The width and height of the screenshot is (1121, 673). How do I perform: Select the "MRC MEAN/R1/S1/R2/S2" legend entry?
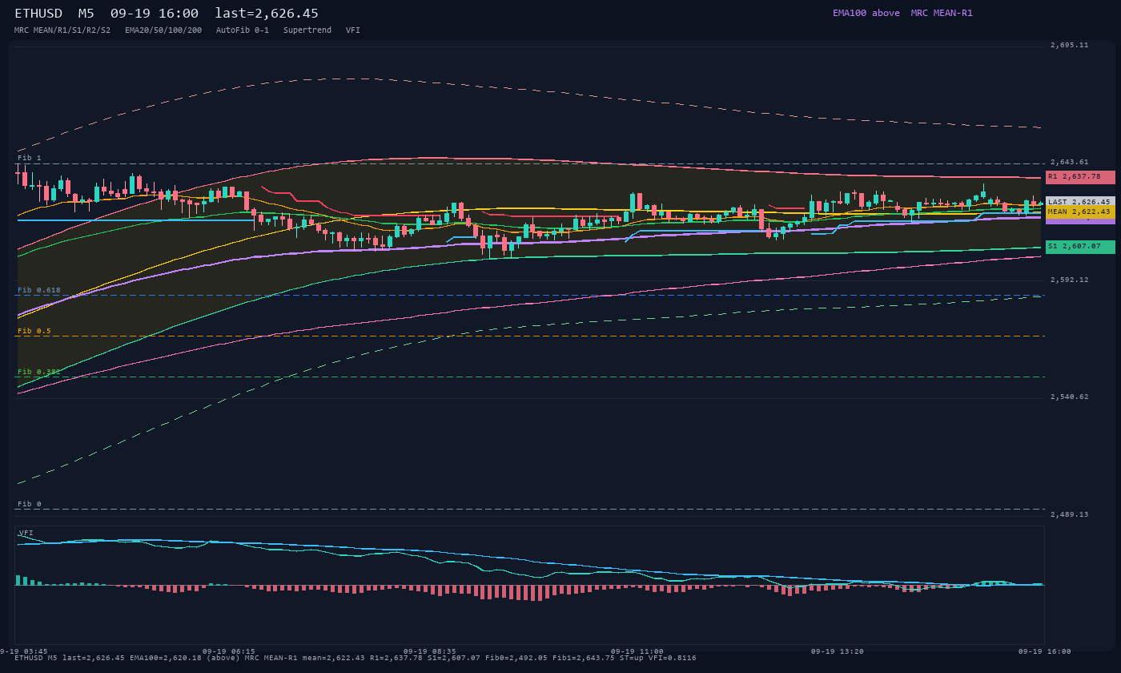click(62, 30)
